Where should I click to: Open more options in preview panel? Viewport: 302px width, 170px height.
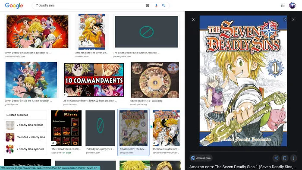[x=293, y=158]
